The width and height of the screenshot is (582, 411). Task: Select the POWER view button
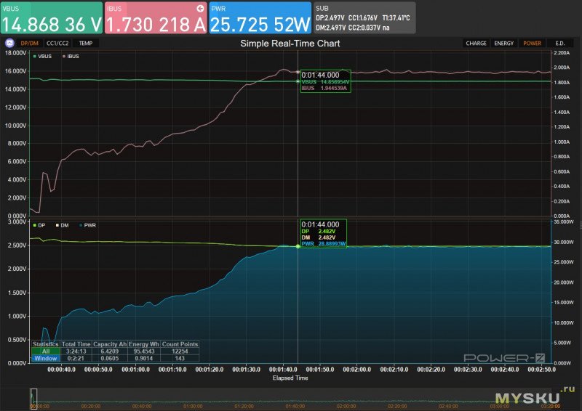tap(532, 43)
